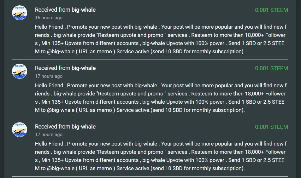Click 'Received from' label in the bottom transaction
Image resolution: width=301 pixels, height=178 pixels.
[x=52, y=127]
